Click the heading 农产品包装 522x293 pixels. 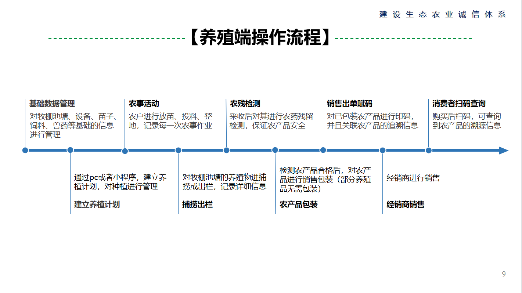point(299,205)
